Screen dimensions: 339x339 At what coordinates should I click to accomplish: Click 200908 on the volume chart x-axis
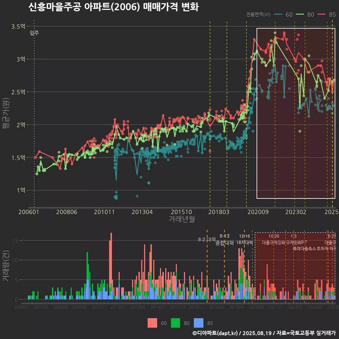click(79, 307)
